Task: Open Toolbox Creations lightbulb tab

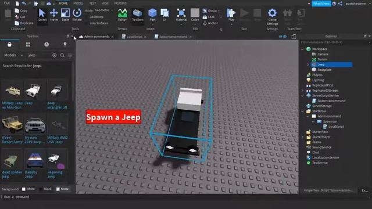Action: (x=65, y=44)
